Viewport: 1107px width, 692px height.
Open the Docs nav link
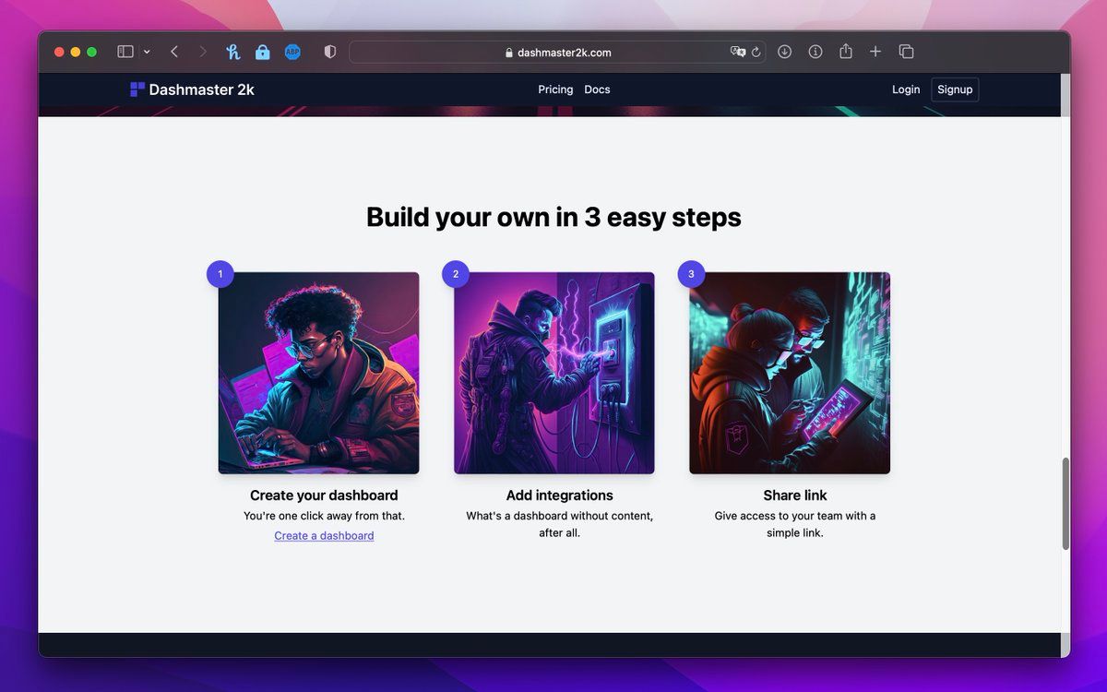(x=597, y=89)
